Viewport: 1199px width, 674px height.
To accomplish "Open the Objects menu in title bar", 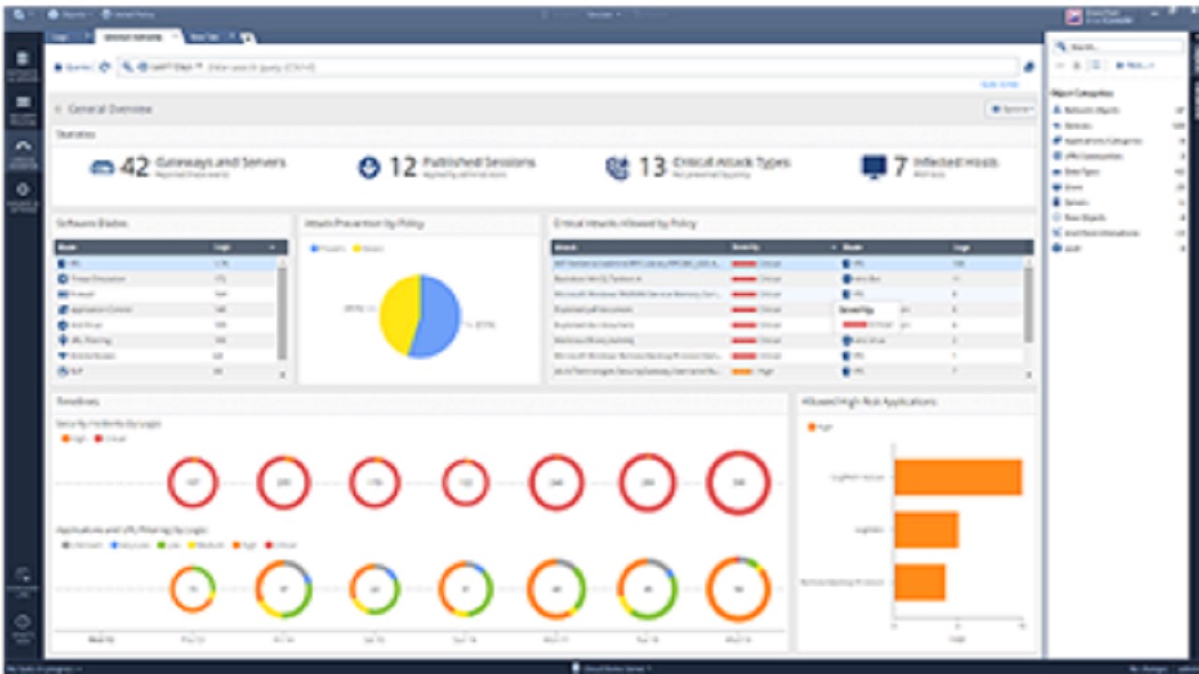I will pyautogui.click(x=68, y=15).
